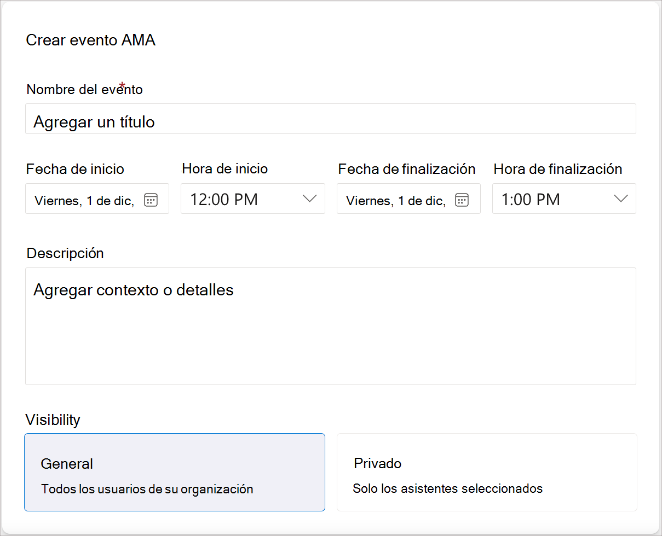This screenshot has height=536, width=662.
Task: Click the 'Nombre del evento' label
Action: 85,89
